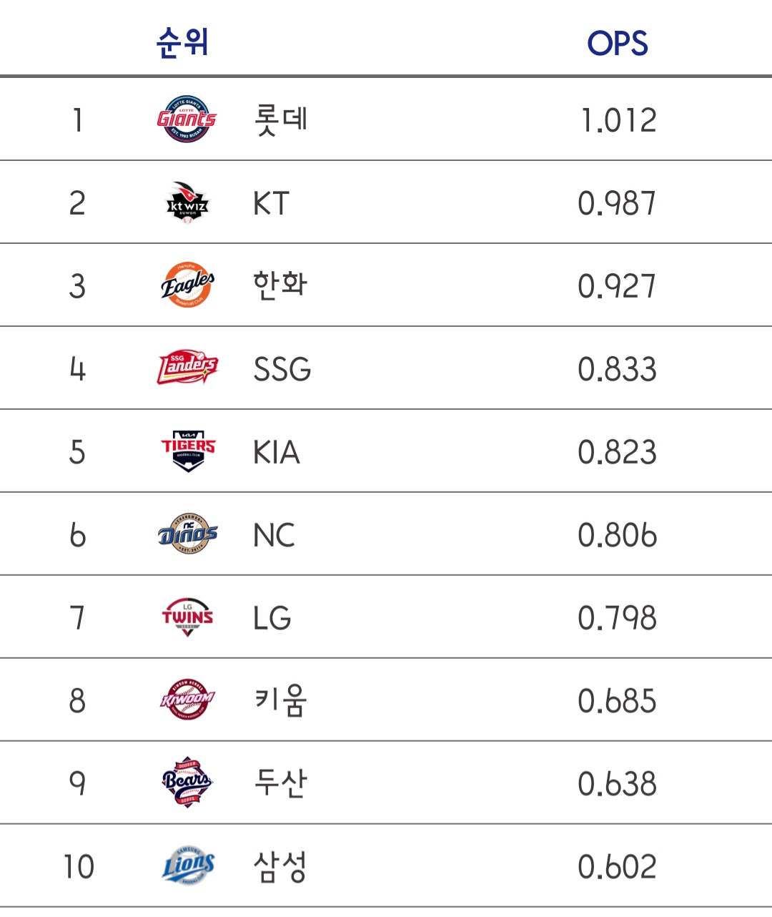Click the Lotte Giants team logo
The height and width of the screenshot is (917, 772).
tap(187, 119)
